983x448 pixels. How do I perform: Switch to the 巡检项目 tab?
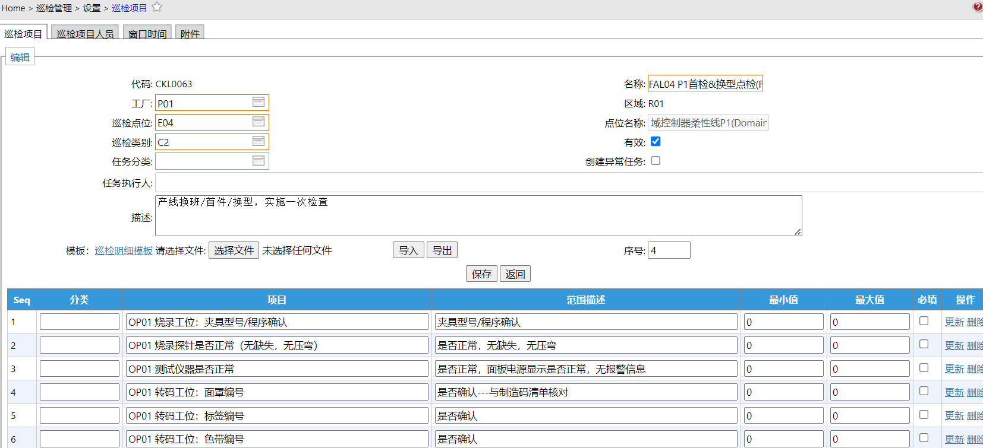pos(23,33)
